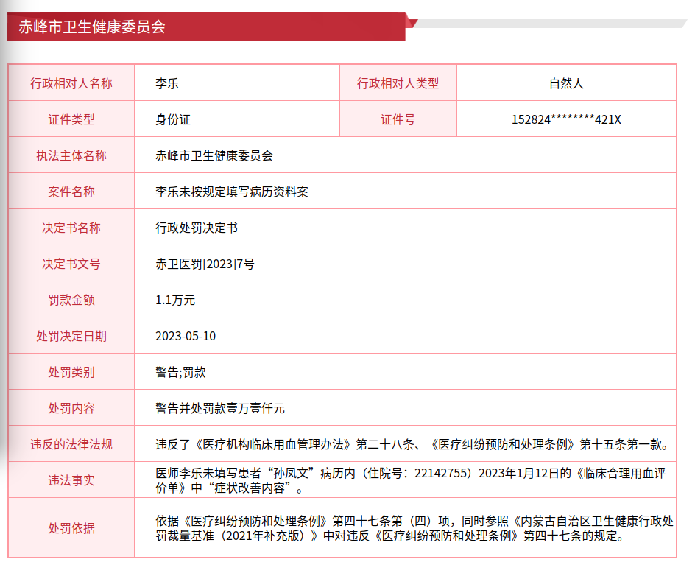Image resolution: width=695 pixels, height=565 pixels.
Task: Click document number 赤卫医罚[2023]7号
Action: (205, 264)
